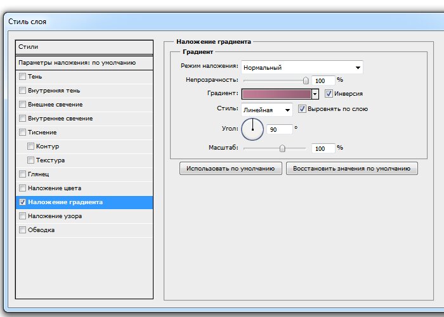Select the Стили list item
Viewport: 444px width, 317px height.
tap(84, 47)
